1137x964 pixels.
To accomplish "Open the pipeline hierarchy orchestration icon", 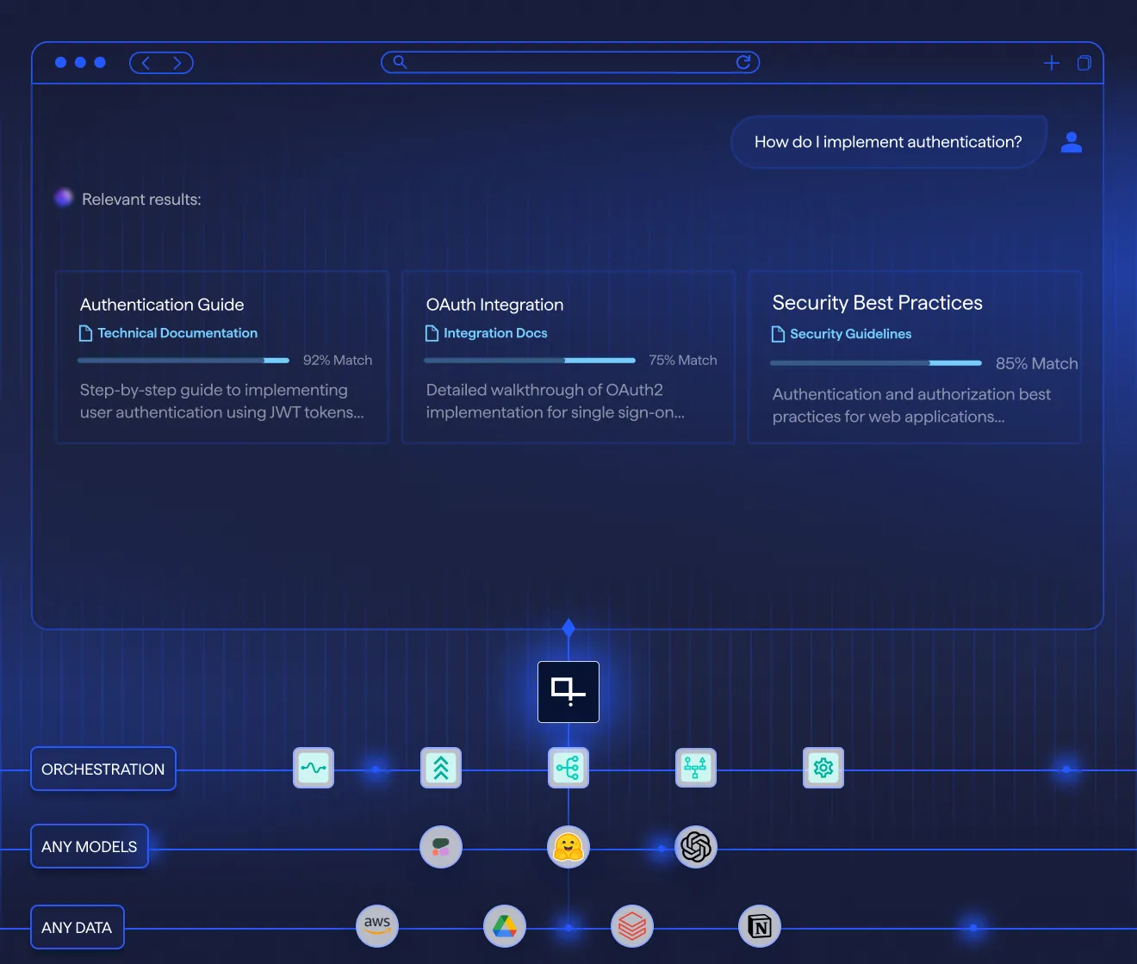I will pyautogui.click(x=695, y=768).
